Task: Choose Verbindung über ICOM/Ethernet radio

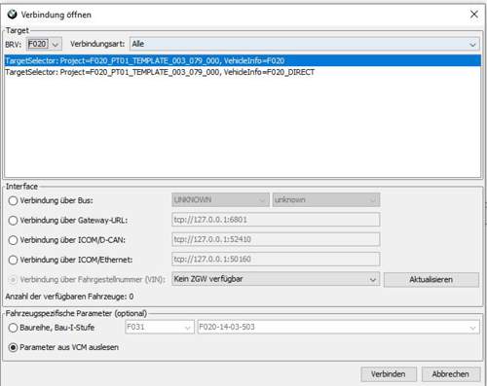Action: 13,260
